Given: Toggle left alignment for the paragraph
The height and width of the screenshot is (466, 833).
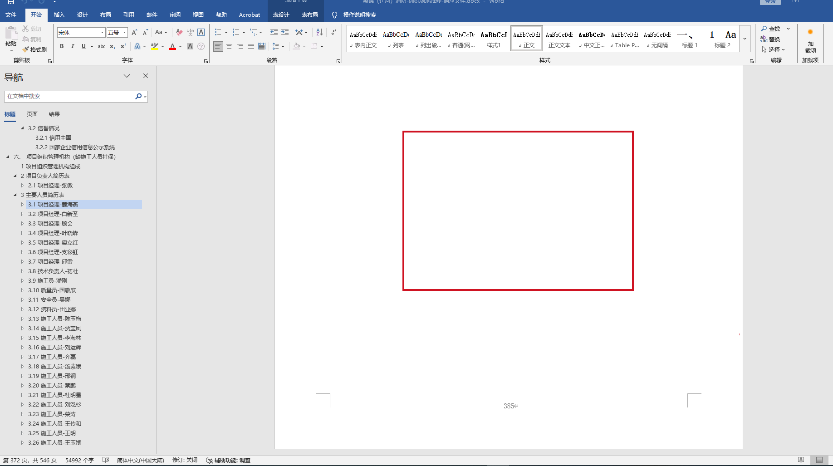Looking at the screenshot, I should [x=218, y=46].
